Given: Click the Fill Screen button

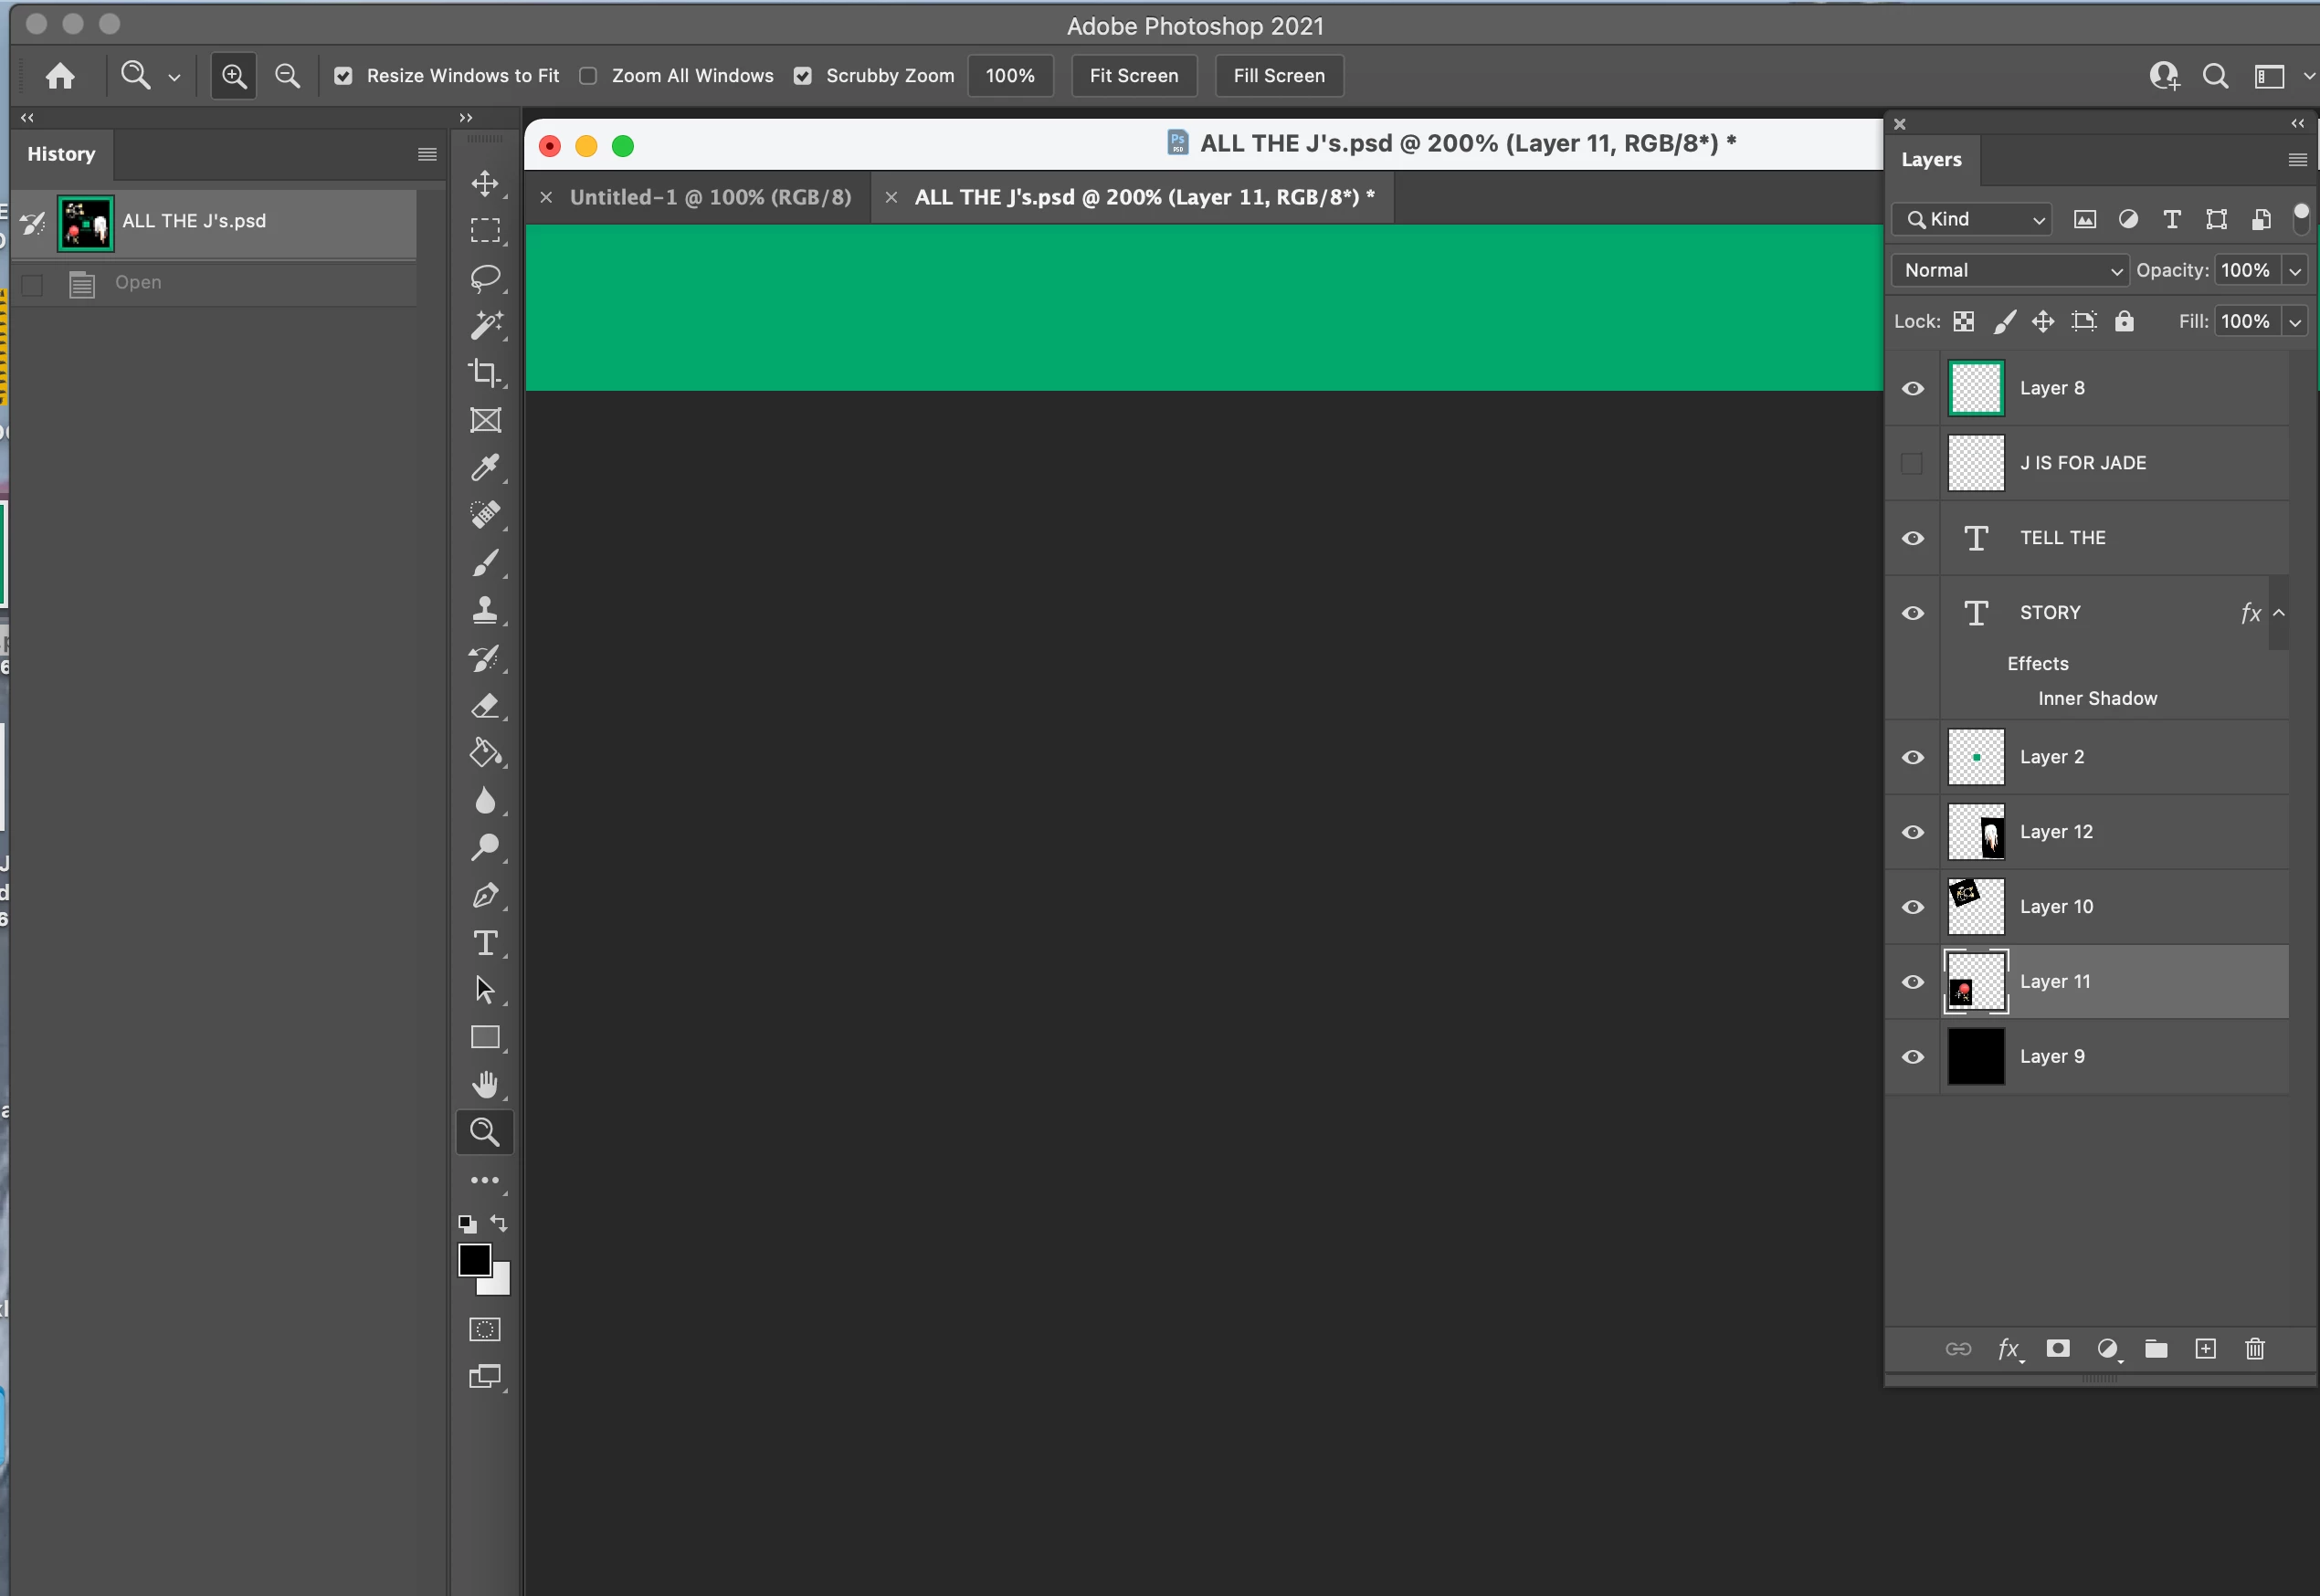Looking at the screenshot, I should tap(1279, 76).
